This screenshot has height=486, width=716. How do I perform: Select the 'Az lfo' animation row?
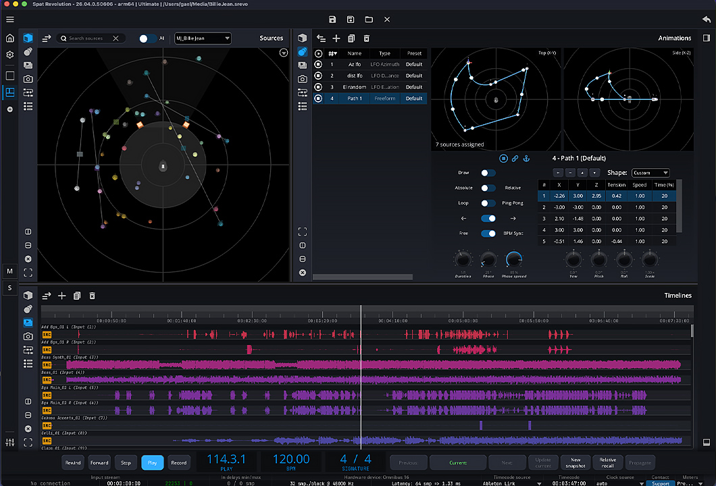point(355,65)
